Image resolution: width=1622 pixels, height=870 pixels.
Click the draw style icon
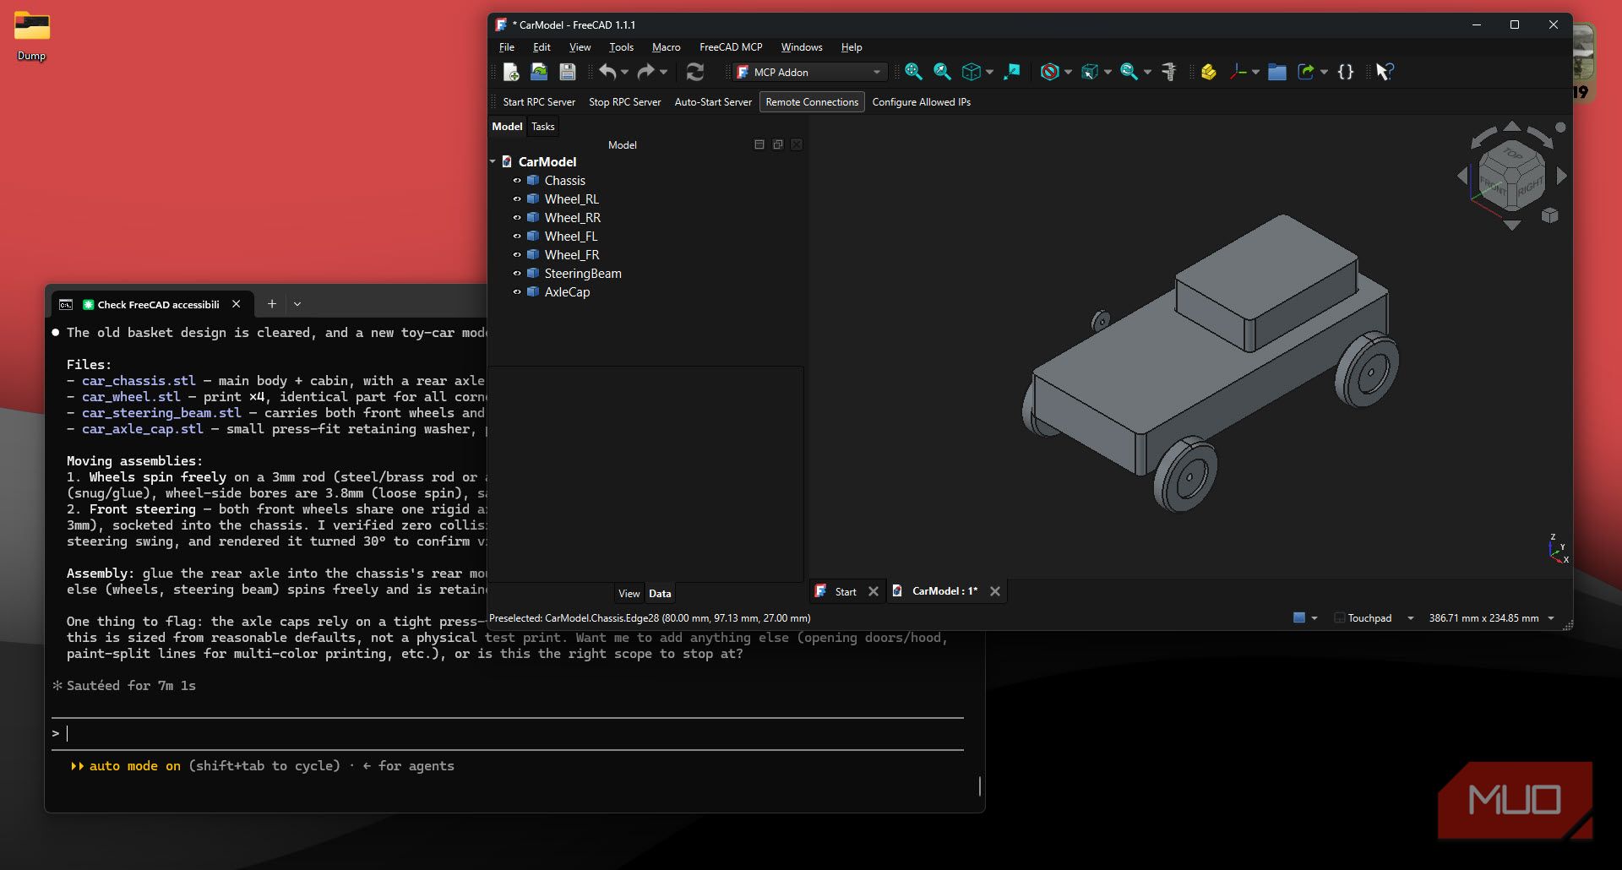(1050, 73)
